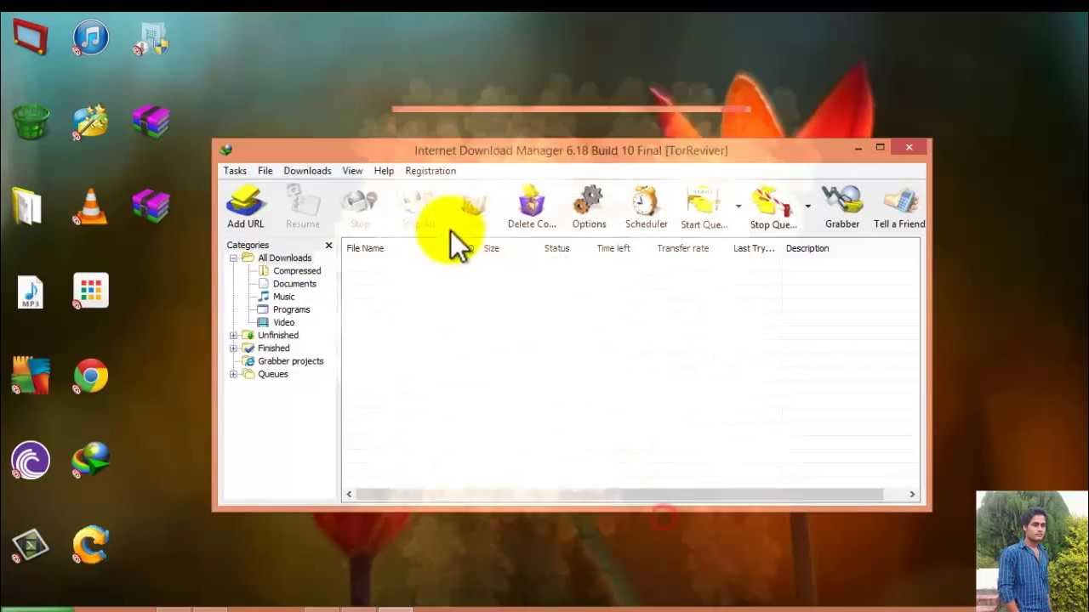Open iTunes desktop shortcut
This screenshot has height=612, width=1089.
90,38
